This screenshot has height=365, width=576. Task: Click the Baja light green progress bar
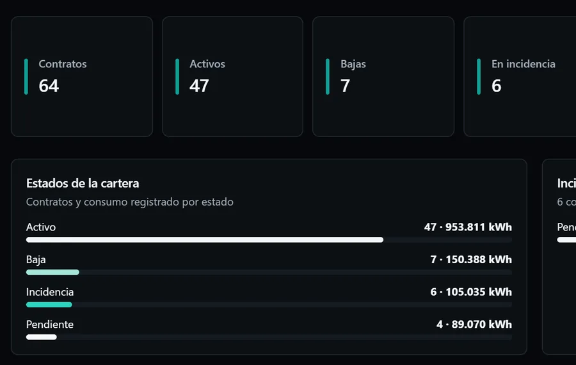click(x=52, y=272)
